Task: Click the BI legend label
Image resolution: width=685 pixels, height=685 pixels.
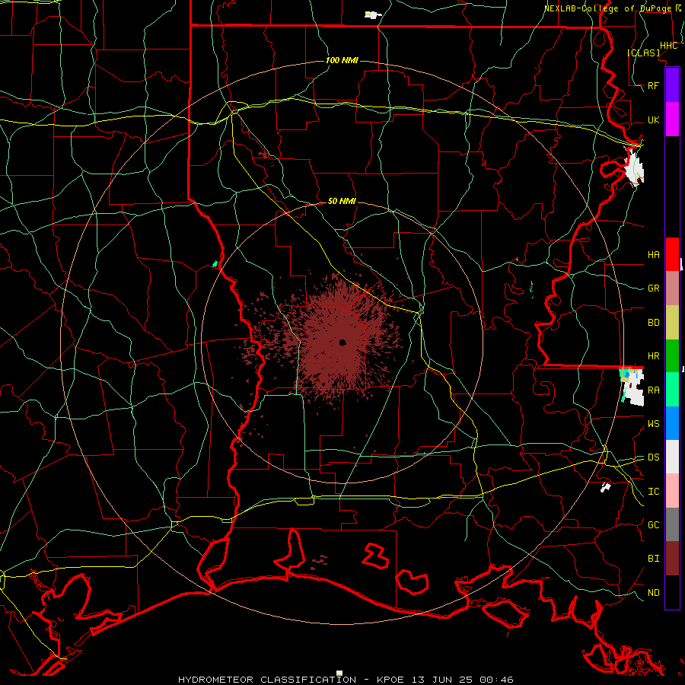Action: coord(654,559)
